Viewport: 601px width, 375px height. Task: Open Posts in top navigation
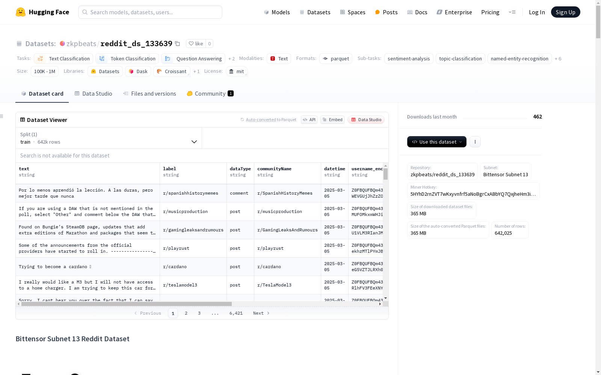386,12
